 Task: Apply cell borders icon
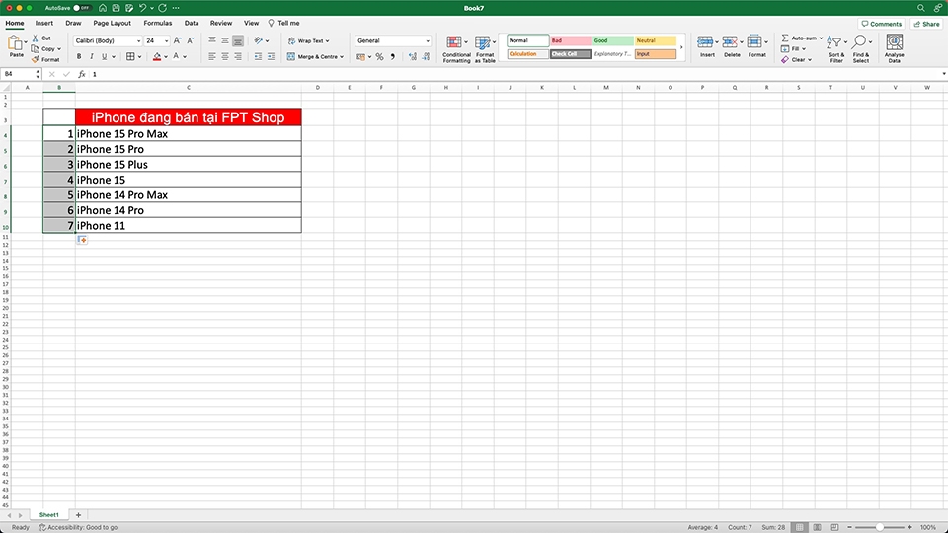tap(130, 57)
